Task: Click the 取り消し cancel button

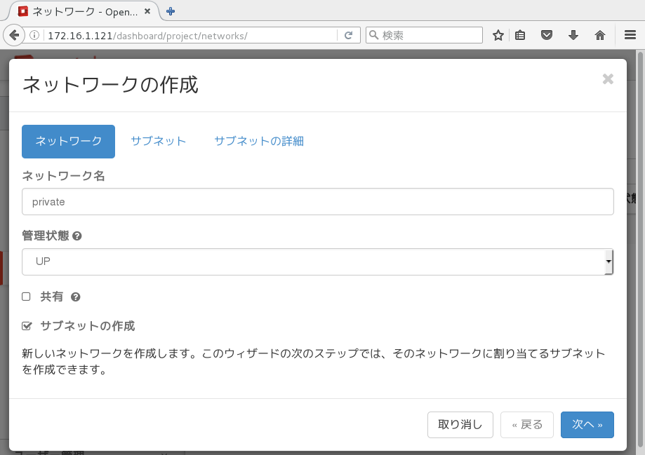Action: [x=460, y=425]
